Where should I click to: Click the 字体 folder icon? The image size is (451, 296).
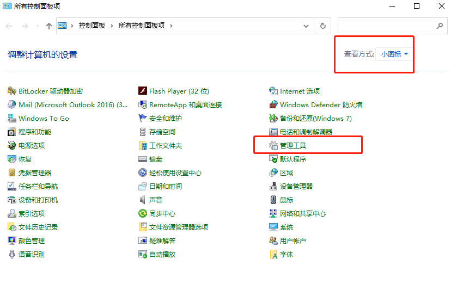click(x=273, y=255)
